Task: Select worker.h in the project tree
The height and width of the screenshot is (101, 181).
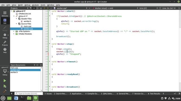Action: [x=27, y=21]
